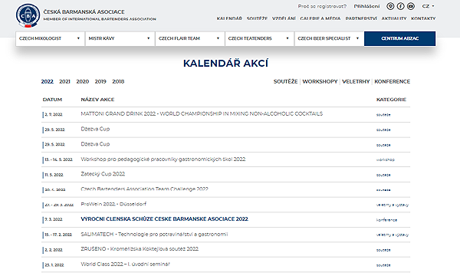This screenshot has height=276, width=460.
Task: Open the Facebook icon link
Action: click(x=400, y=6)
